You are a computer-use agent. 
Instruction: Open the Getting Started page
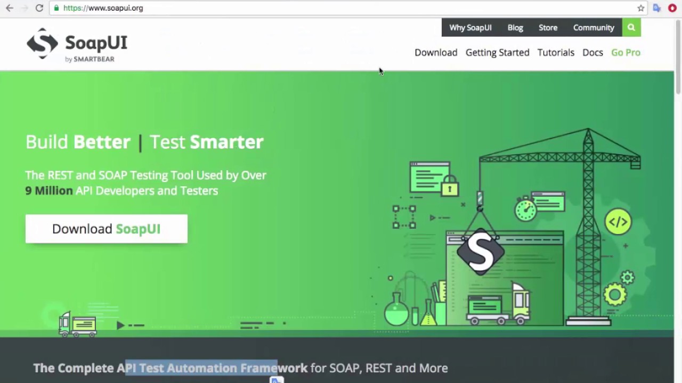[x=498, y=52]
